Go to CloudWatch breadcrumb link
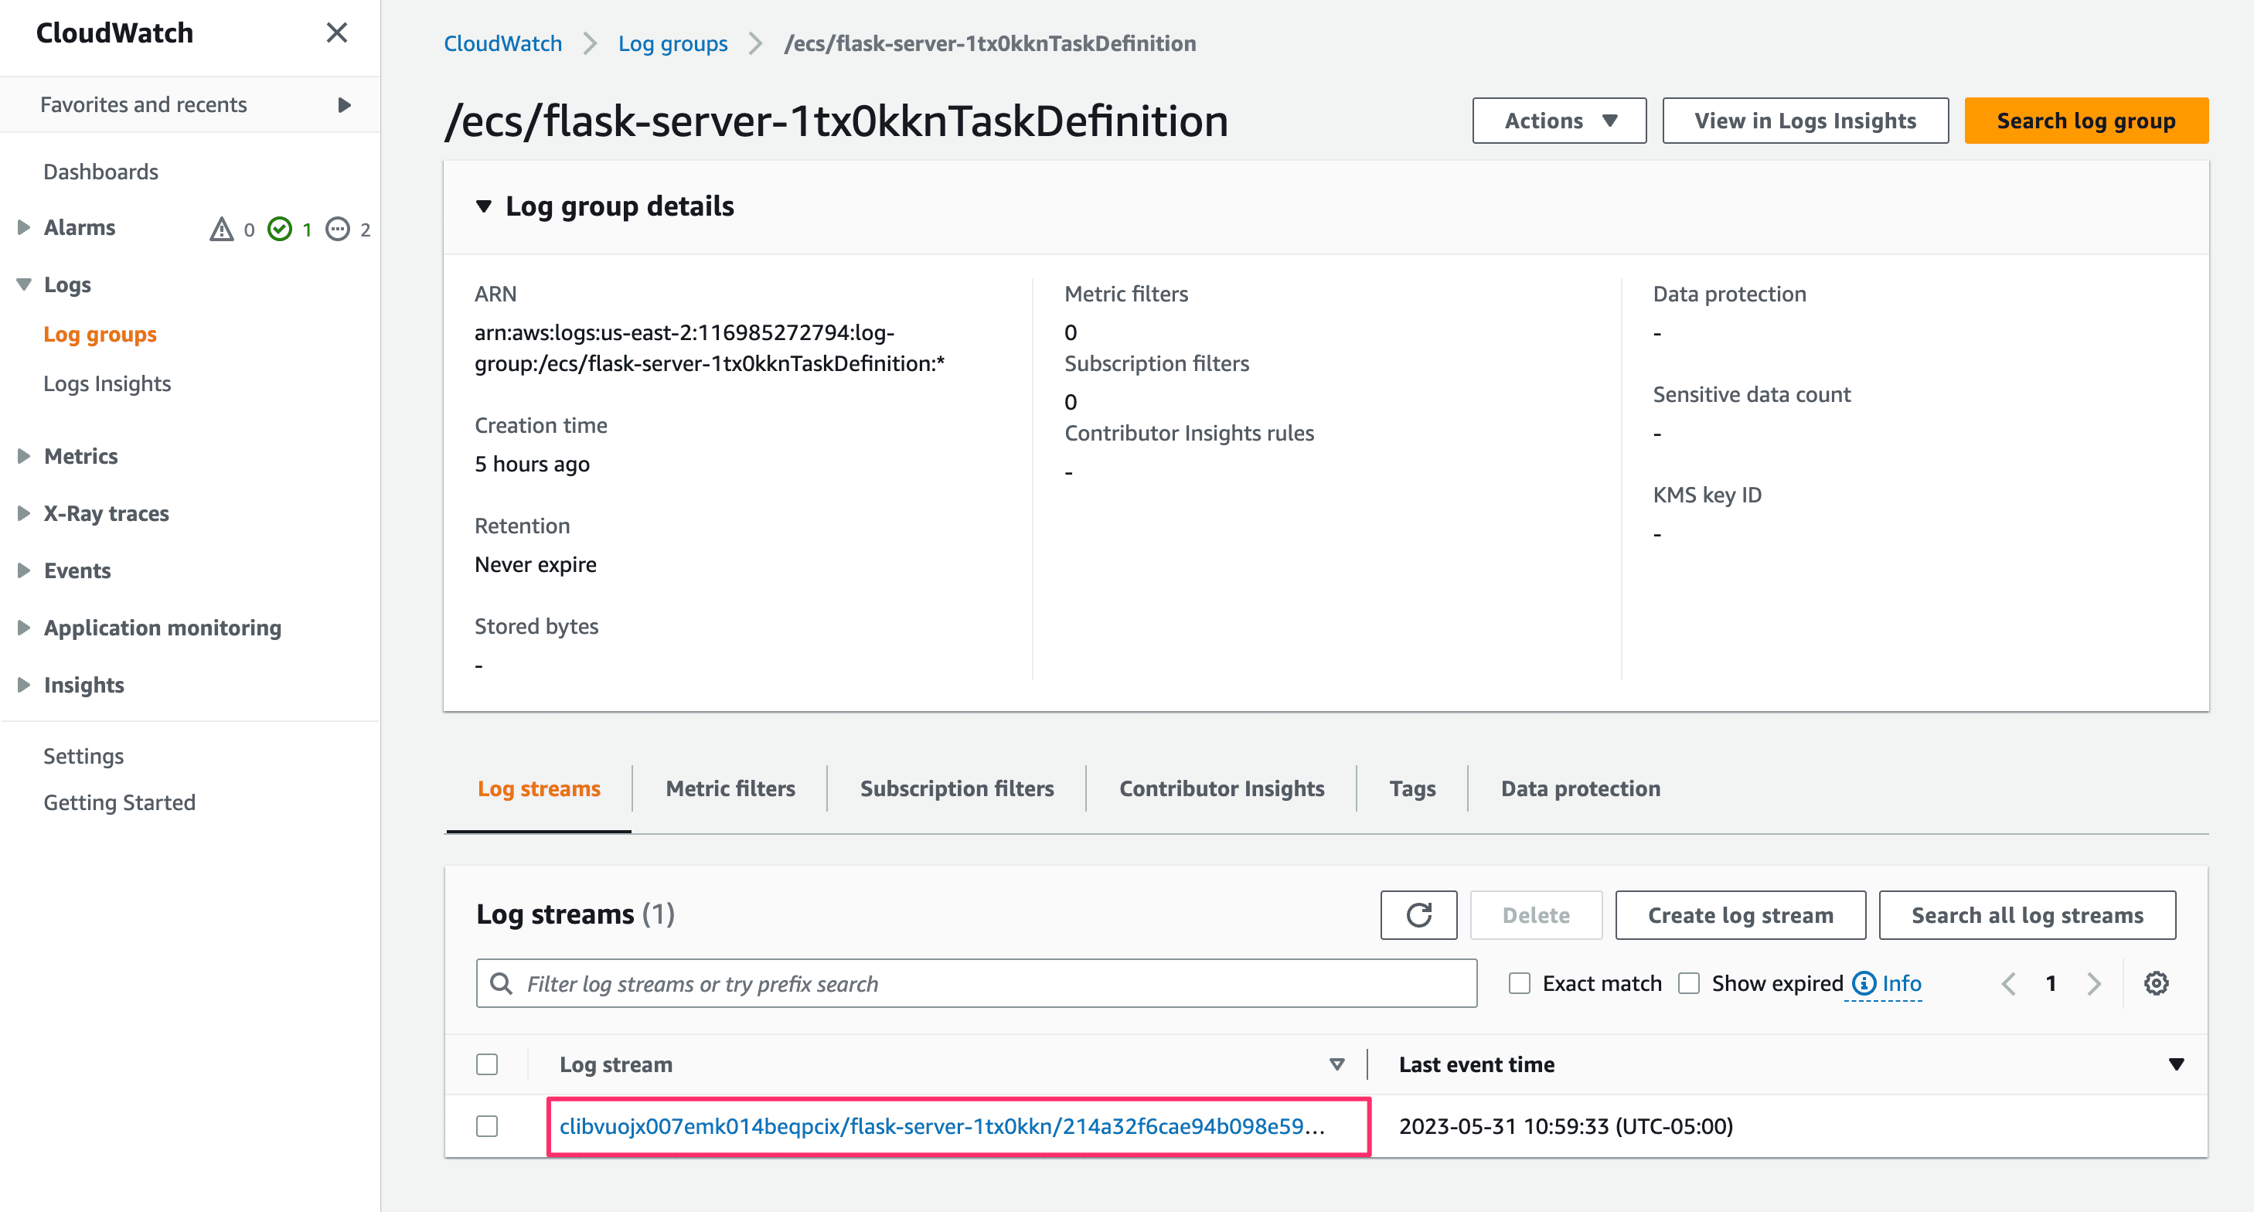2254x1212 pixels. tap(503, 44)
